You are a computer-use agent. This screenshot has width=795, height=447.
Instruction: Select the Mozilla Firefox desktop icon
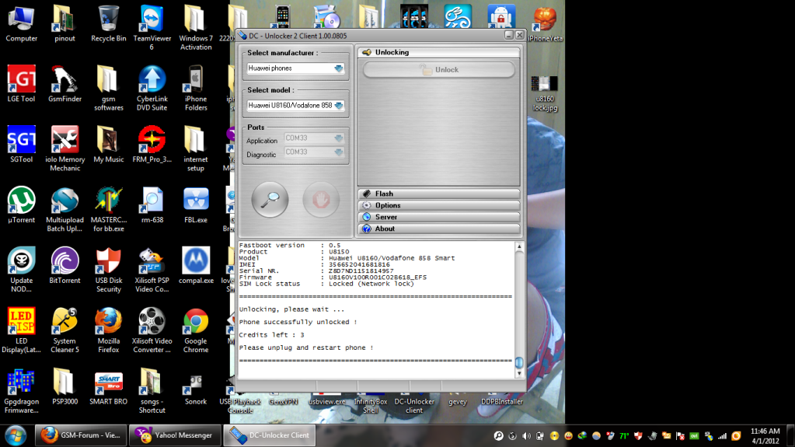109,330
